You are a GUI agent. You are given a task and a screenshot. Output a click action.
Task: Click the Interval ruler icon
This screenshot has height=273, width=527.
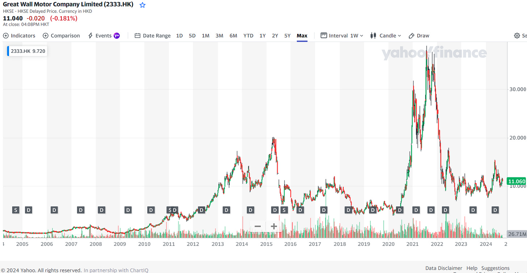tap(323, 35)
